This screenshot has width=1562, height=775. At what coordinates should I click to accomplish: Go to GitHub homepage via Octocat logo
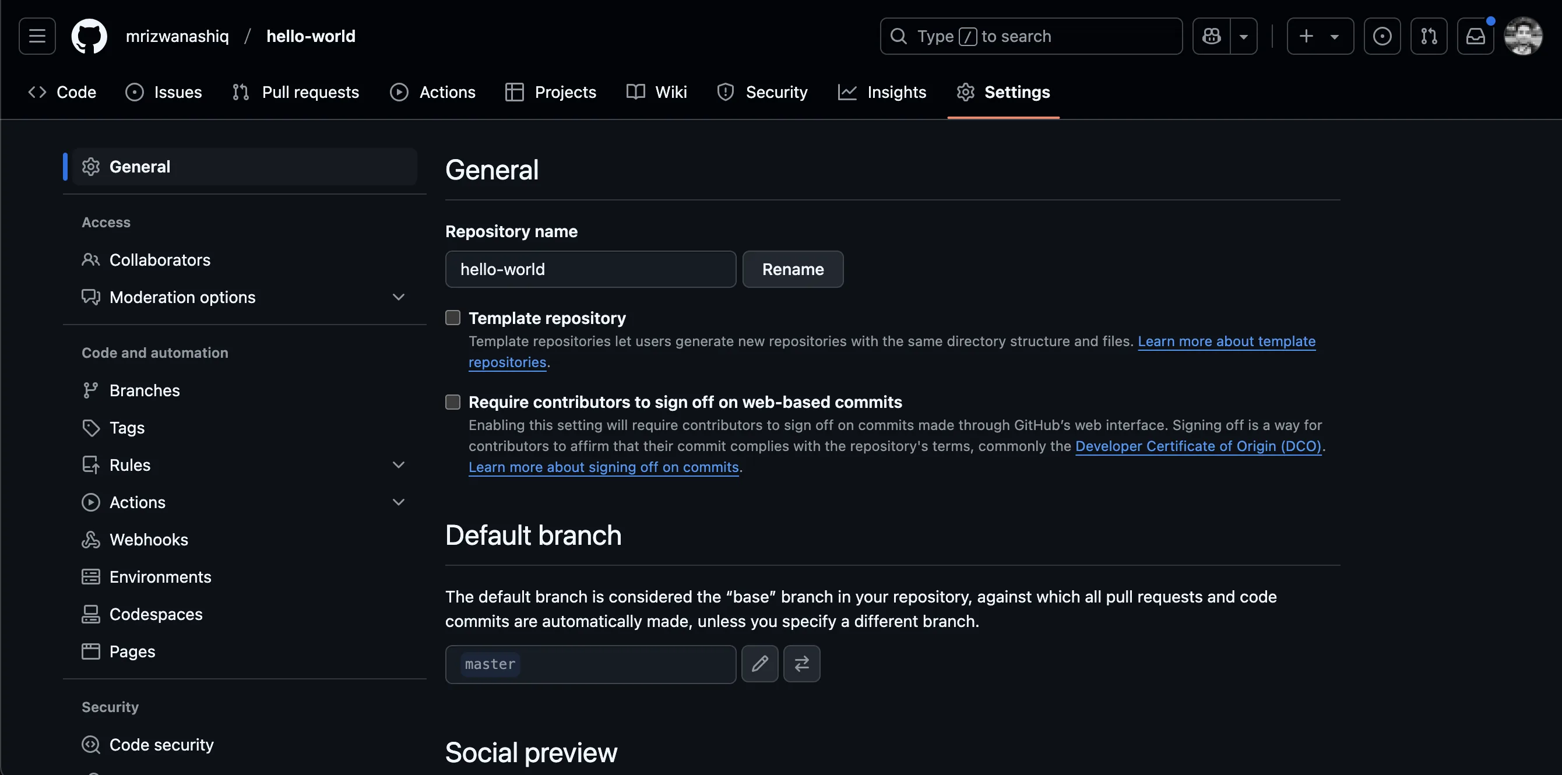89,36
